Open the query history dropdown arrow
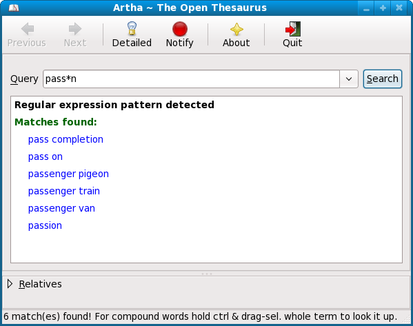This screenshot has width=413, height=326. [349, 79]
